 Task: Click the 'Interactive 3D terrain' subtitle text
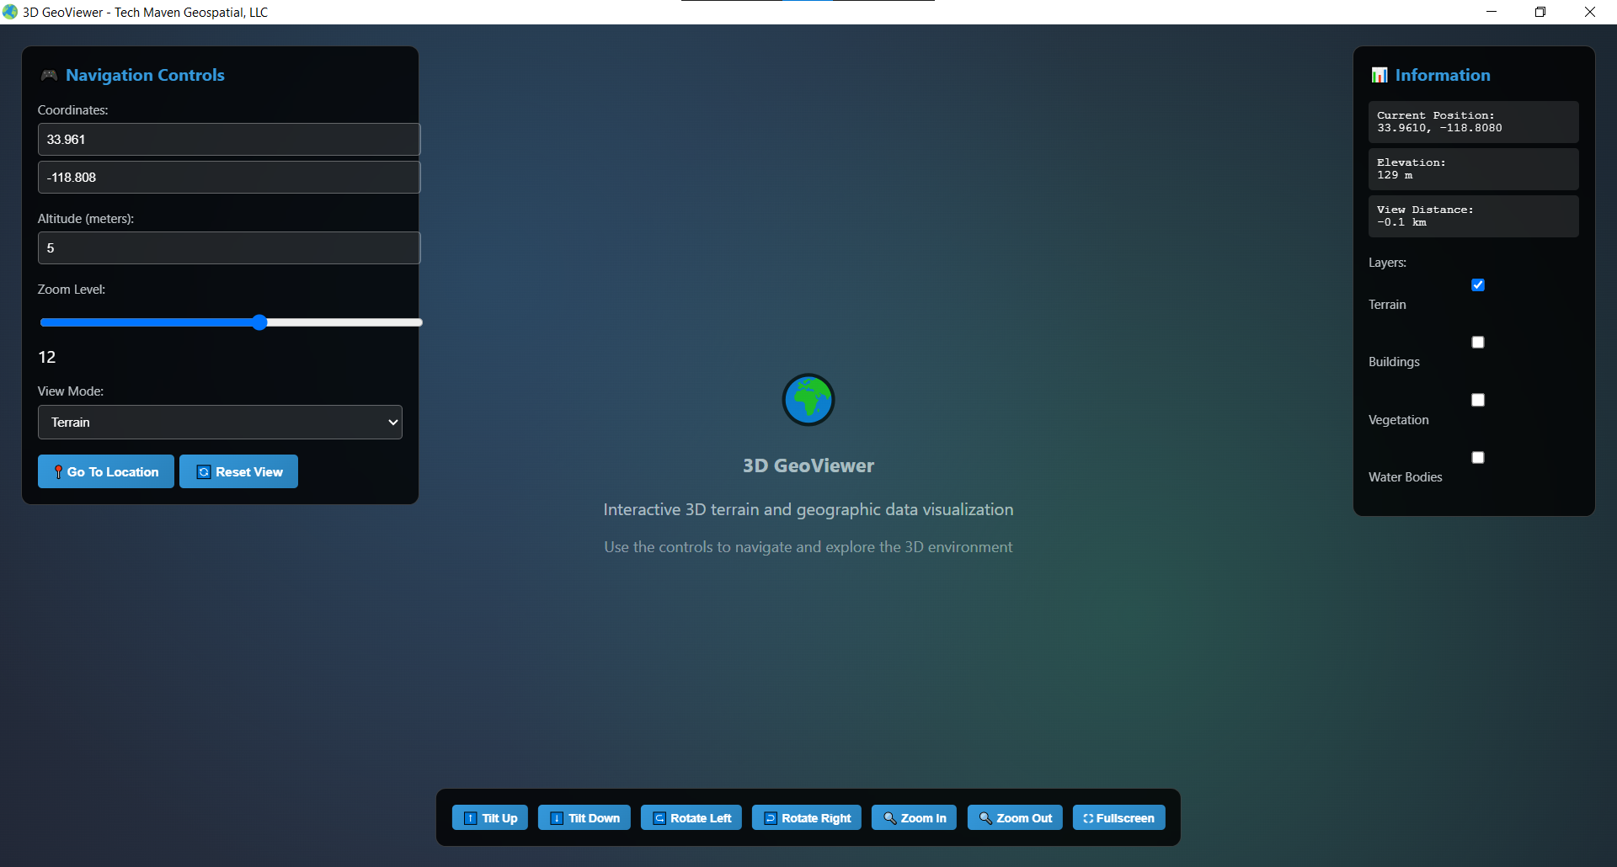[x=808, y=509]
